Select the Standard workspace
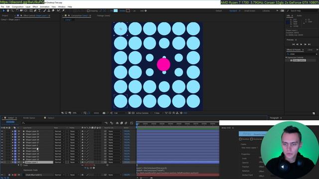The image size is (319, 179). tap(233, 11)
